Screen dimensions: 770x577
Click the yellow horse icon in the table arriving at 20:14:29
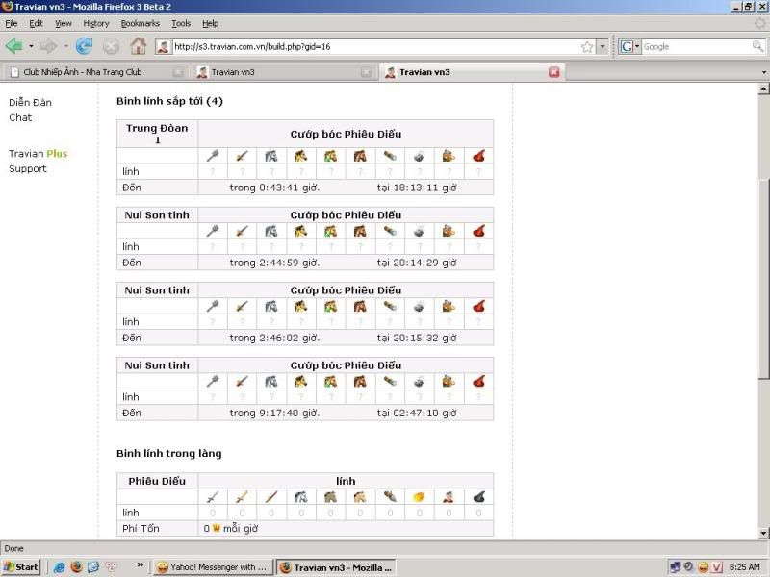click(x=300, y=231)
